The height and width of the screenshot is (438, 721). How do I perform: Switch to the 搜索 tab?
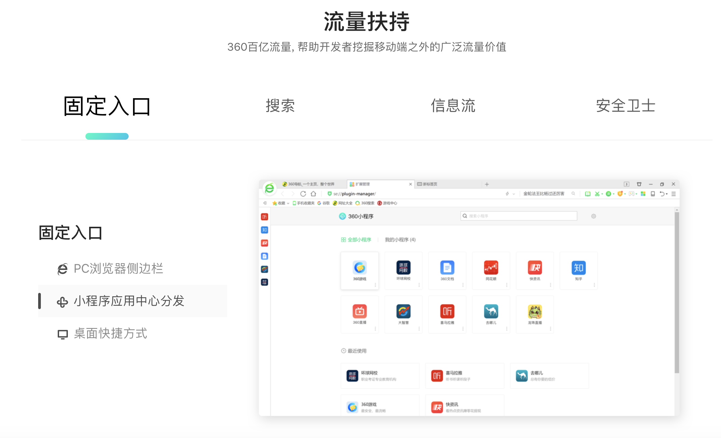pos(280,106)
